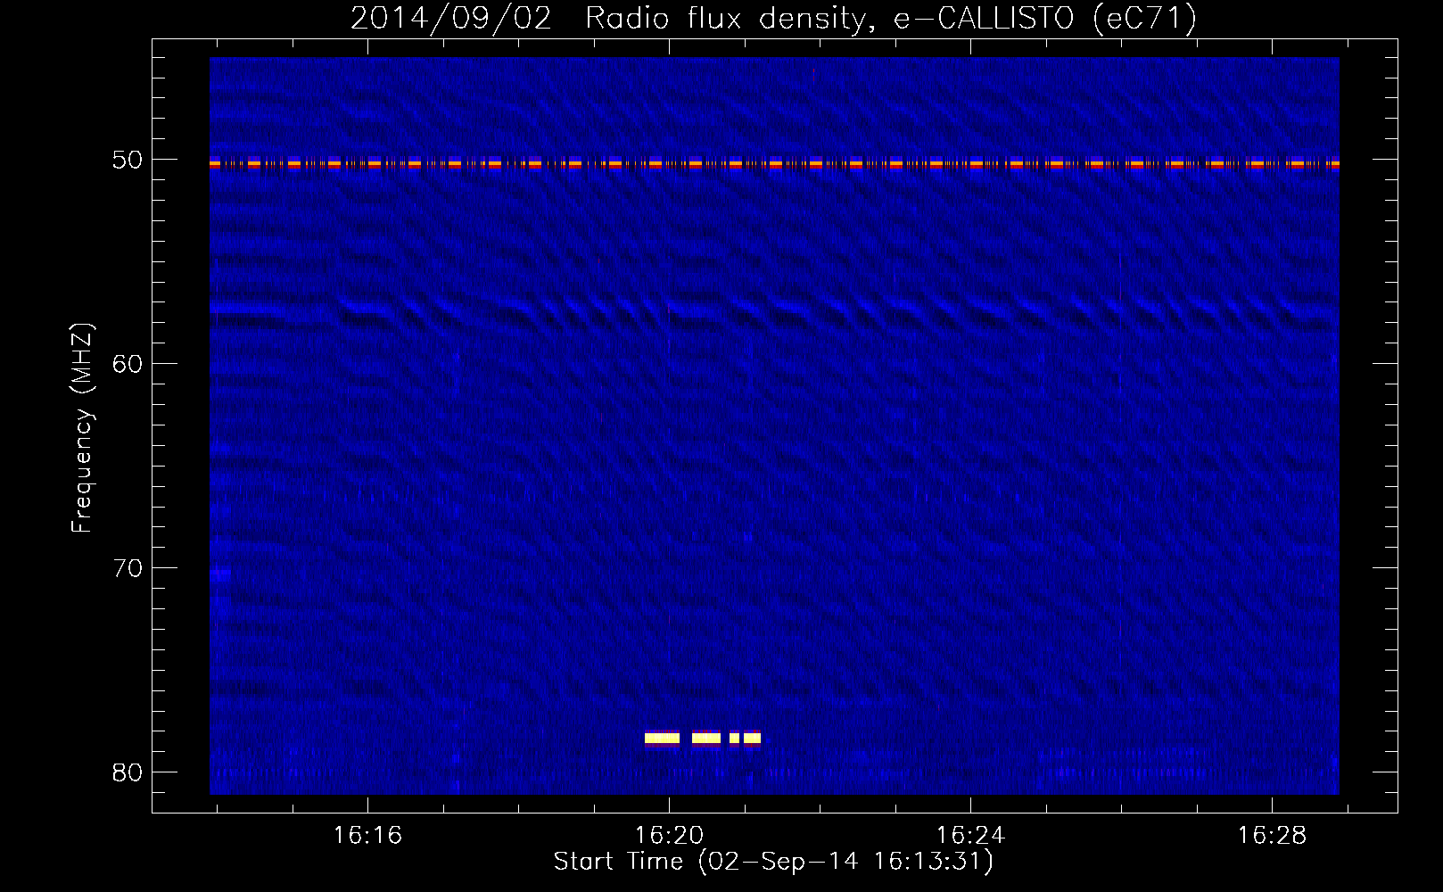Image resolution: width=1443 pixels, height=892 pixels.
Task: Click the 'Start Time (02-Sep-14 16:13:31)' label
Action: pyautogui.click(x=773, y=861)
